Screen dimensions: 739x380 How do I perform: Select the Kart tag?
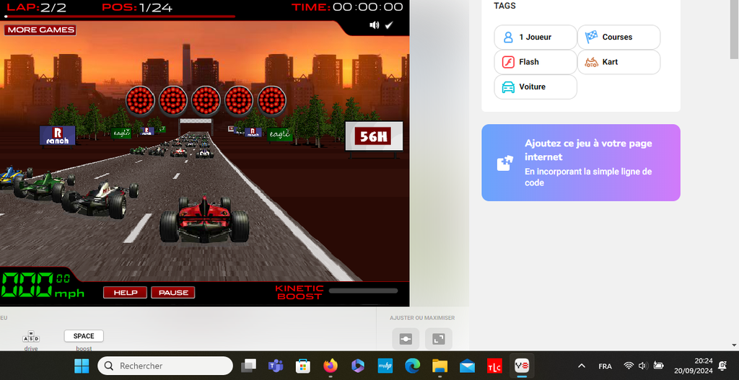618,62
